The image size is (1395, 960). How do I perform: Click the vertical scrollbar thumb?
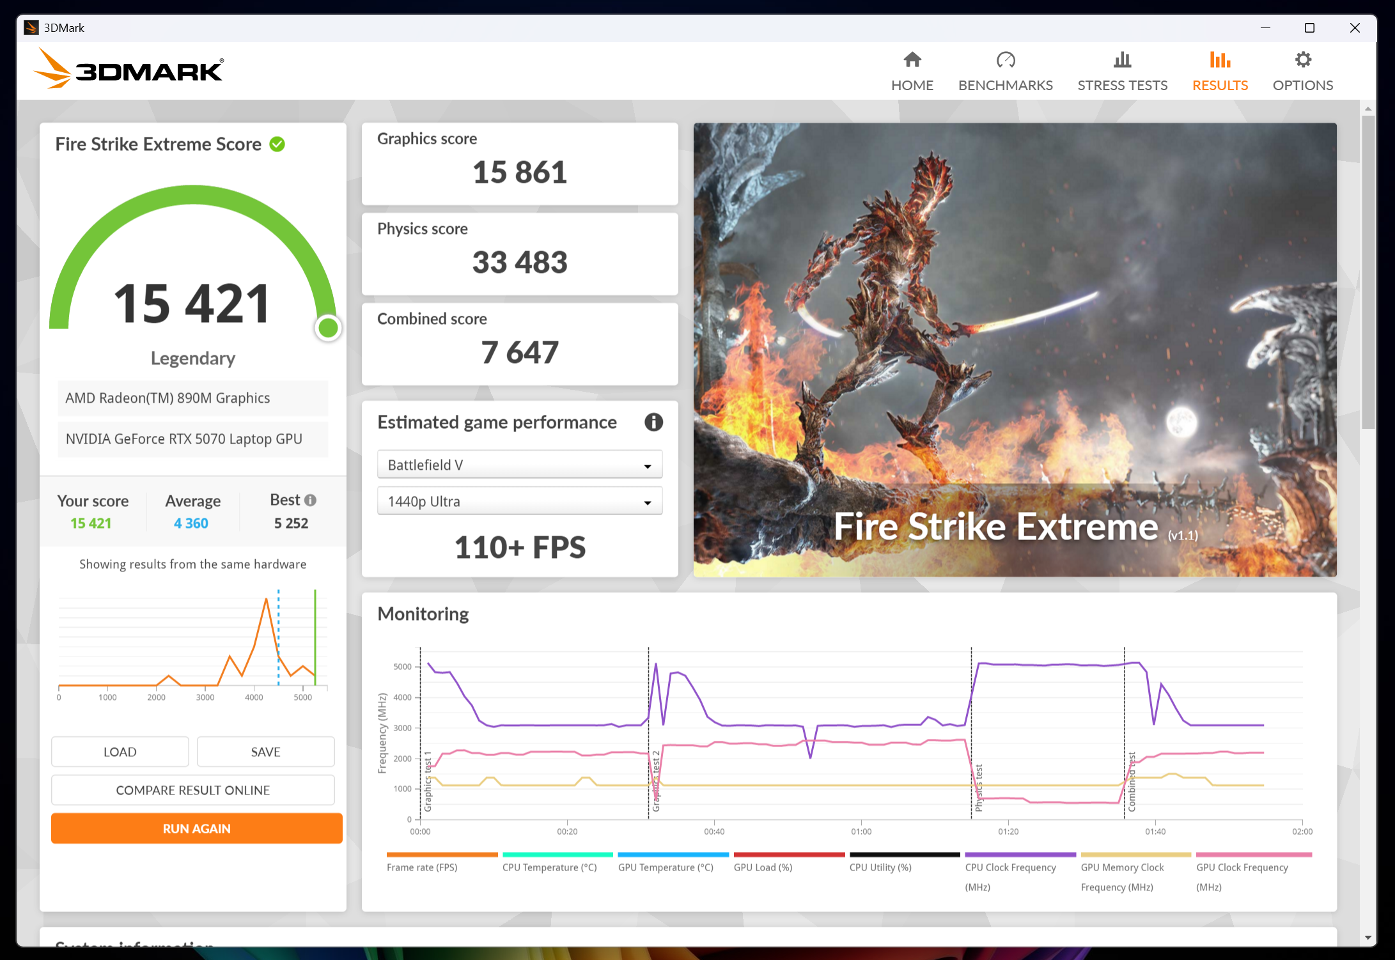(1368, 272)
